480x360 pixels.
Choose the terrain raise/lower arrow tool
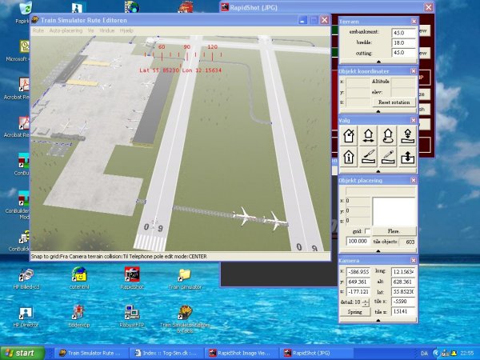pyautogui.click(x=409, y=157)
